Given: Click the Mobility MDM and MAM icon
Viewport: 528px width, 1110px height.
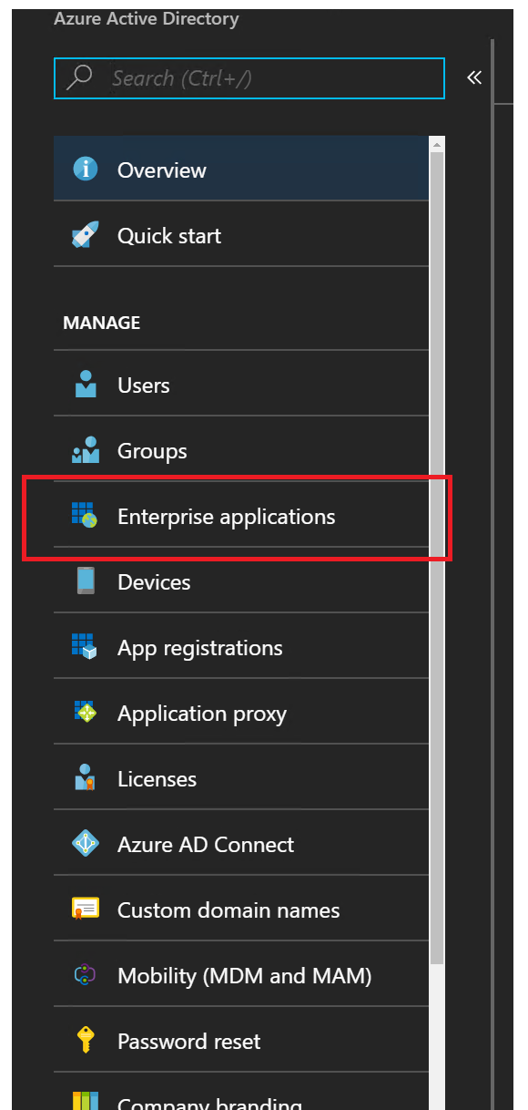Looking at the screenshot, I should click(86, 975).
